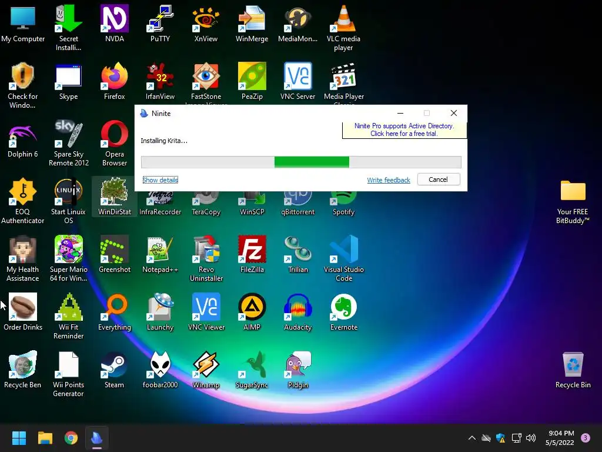The height and width of the screenshot is (452, 602).
Task: Select the WinMerge shortcut
Action: (x=252, y=24)
